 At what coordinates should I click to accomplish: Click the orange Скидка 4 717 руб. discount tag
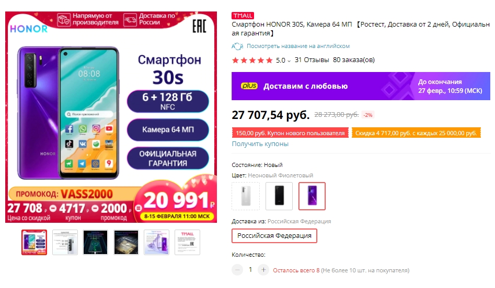click(416, 133)
